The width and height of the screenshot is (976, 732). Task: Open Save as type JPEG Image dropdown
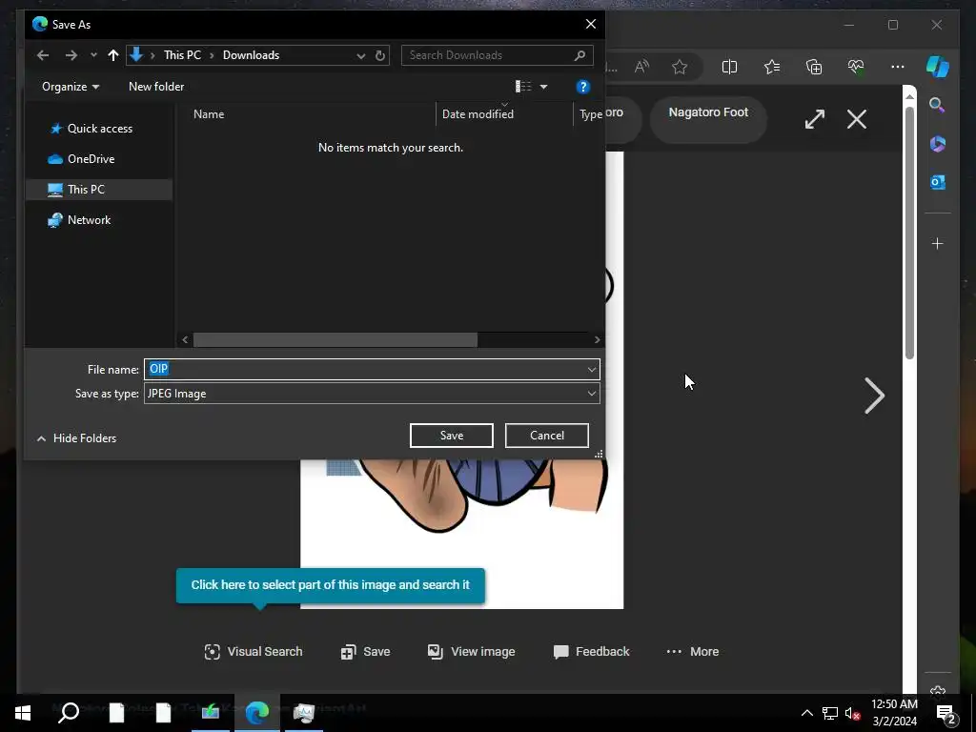pyautogui.click(x=372, y=394)
